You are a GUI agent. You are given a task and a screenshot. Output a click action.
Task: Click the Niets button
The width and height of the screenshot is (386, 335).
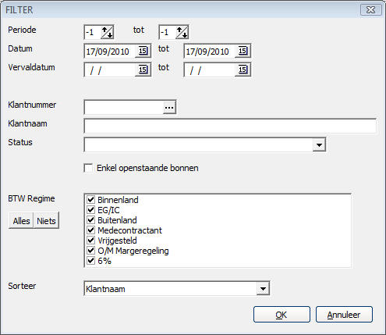[46, 221]
